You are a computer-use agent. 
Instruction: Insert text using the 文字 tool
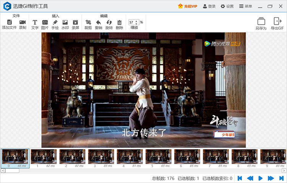pyautogui.click(x=35, y=23)
